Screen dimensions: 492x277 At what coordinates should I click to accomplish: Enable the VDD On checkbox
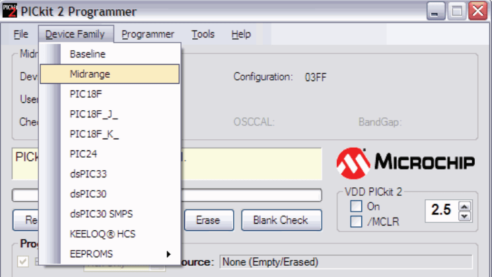(x=356, y=207)
